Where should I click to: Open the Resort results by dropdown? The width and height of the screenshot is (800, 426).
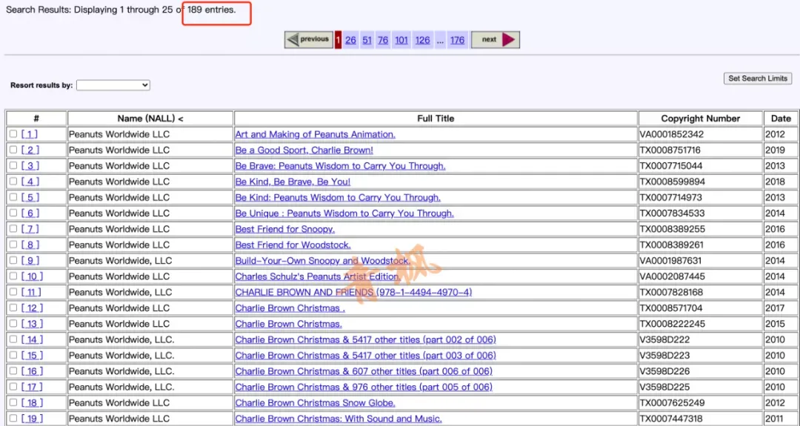[113, 85]
